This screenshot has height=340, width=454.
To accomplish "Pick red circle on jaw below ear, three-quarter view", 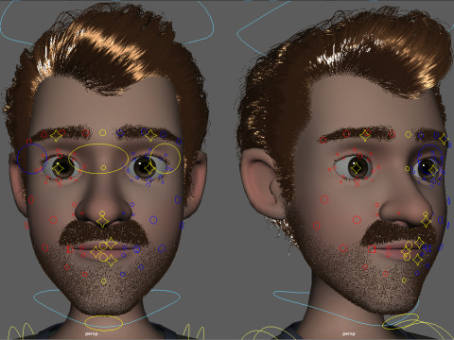I will 317,226.
